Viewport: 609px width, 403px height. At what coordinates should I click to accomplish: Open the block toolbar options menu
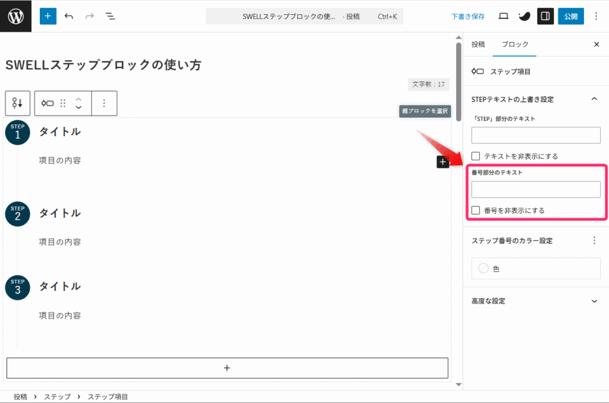coord(104,103)
